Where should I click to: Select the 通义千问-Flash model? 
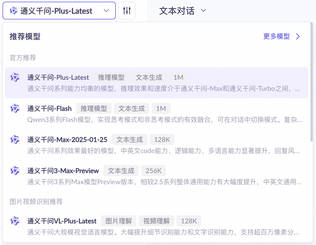[157, 114]
